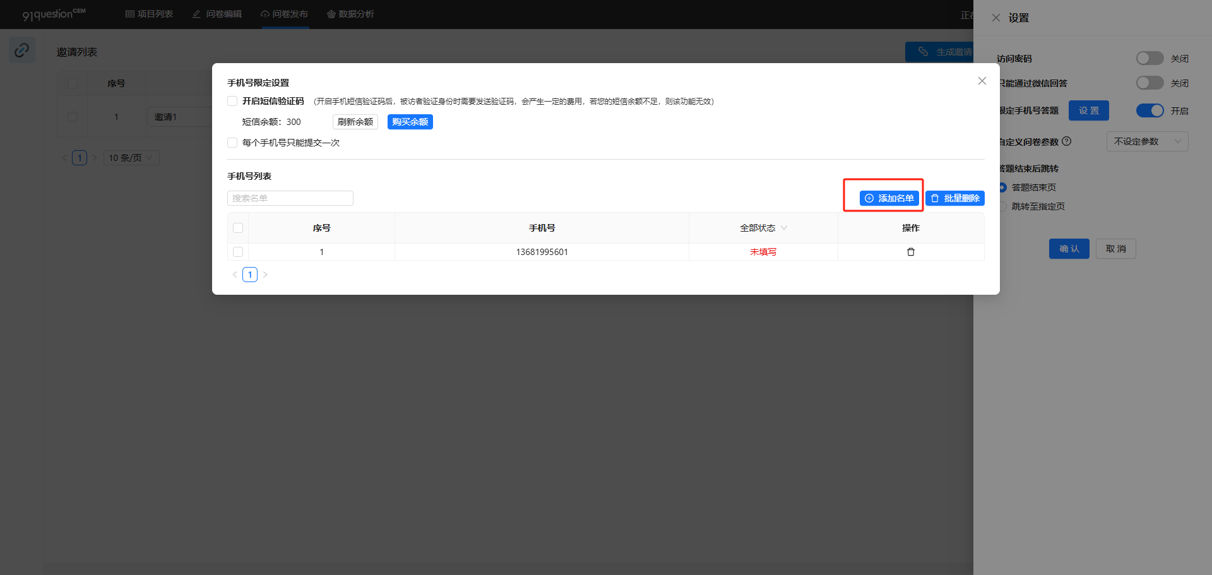Go to previous page in invitation list
Screen dimensions: 1212x575
point(64,158)
